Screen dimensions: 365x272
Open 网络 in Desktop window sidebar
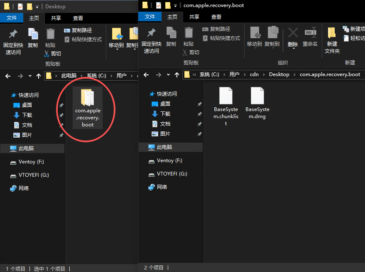point(20,188)
